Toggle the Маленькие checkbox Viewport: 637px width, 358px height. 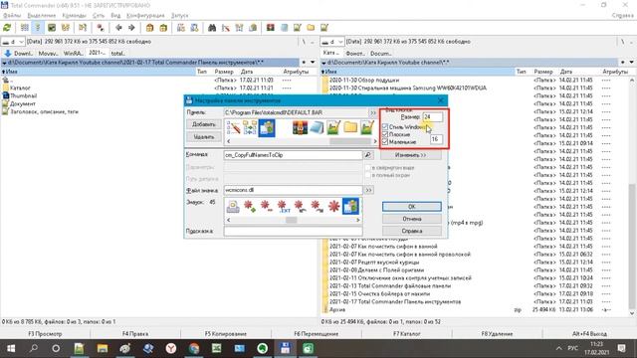385,142
